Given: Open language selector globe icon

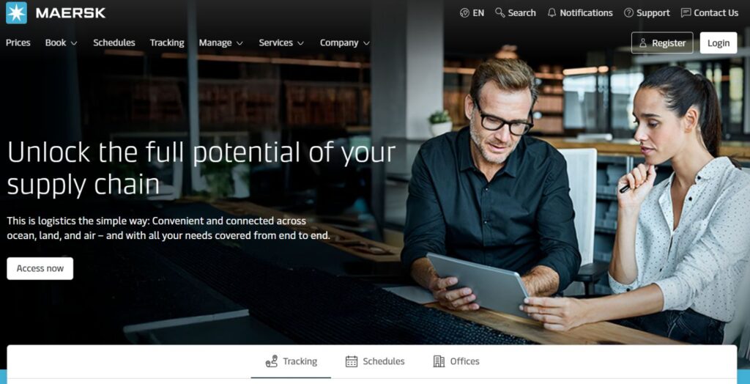Looking at the screenshot, I should click(x=464, y=13).
